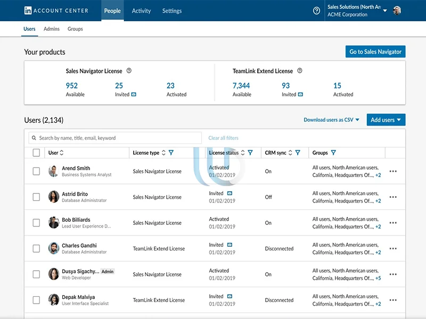Show +2 more groups for Charles Gandhi

coord(378,253)
